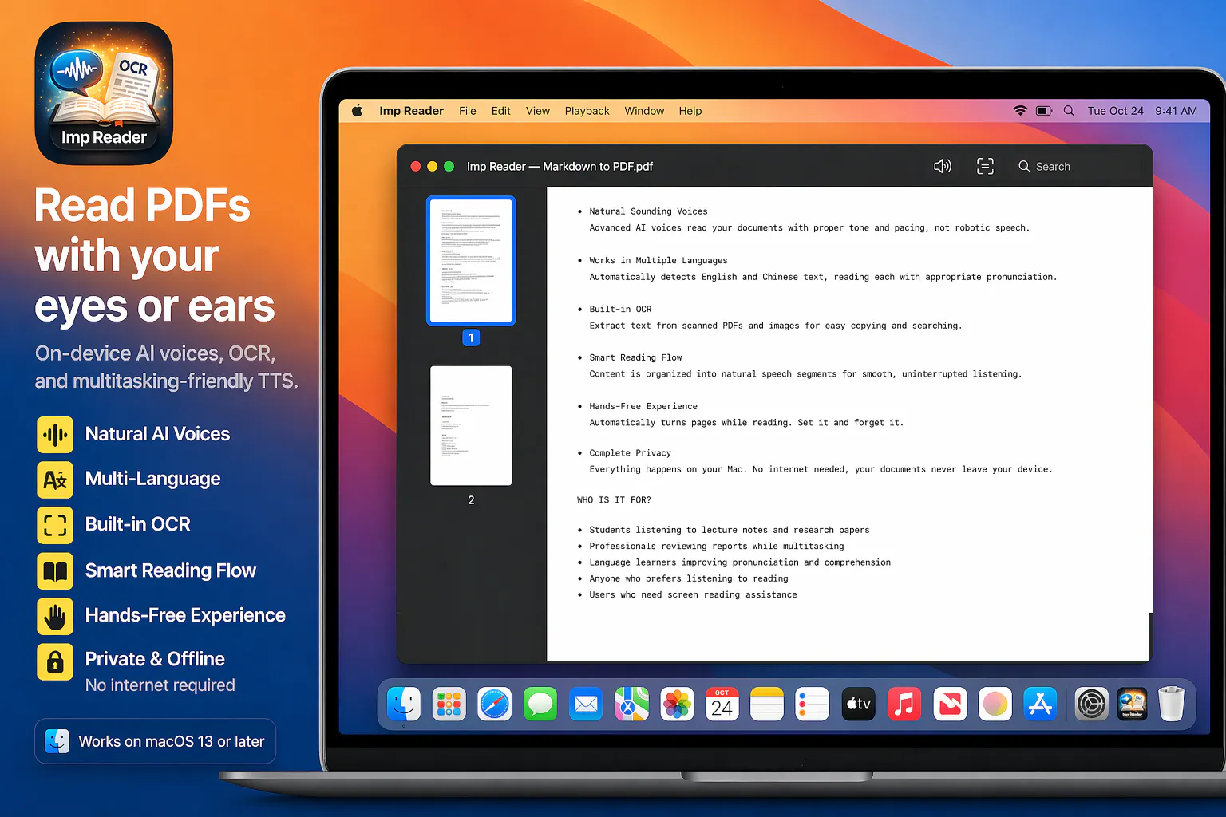Click the 'Works on macOS 13 or later' badge

(155, 741)
